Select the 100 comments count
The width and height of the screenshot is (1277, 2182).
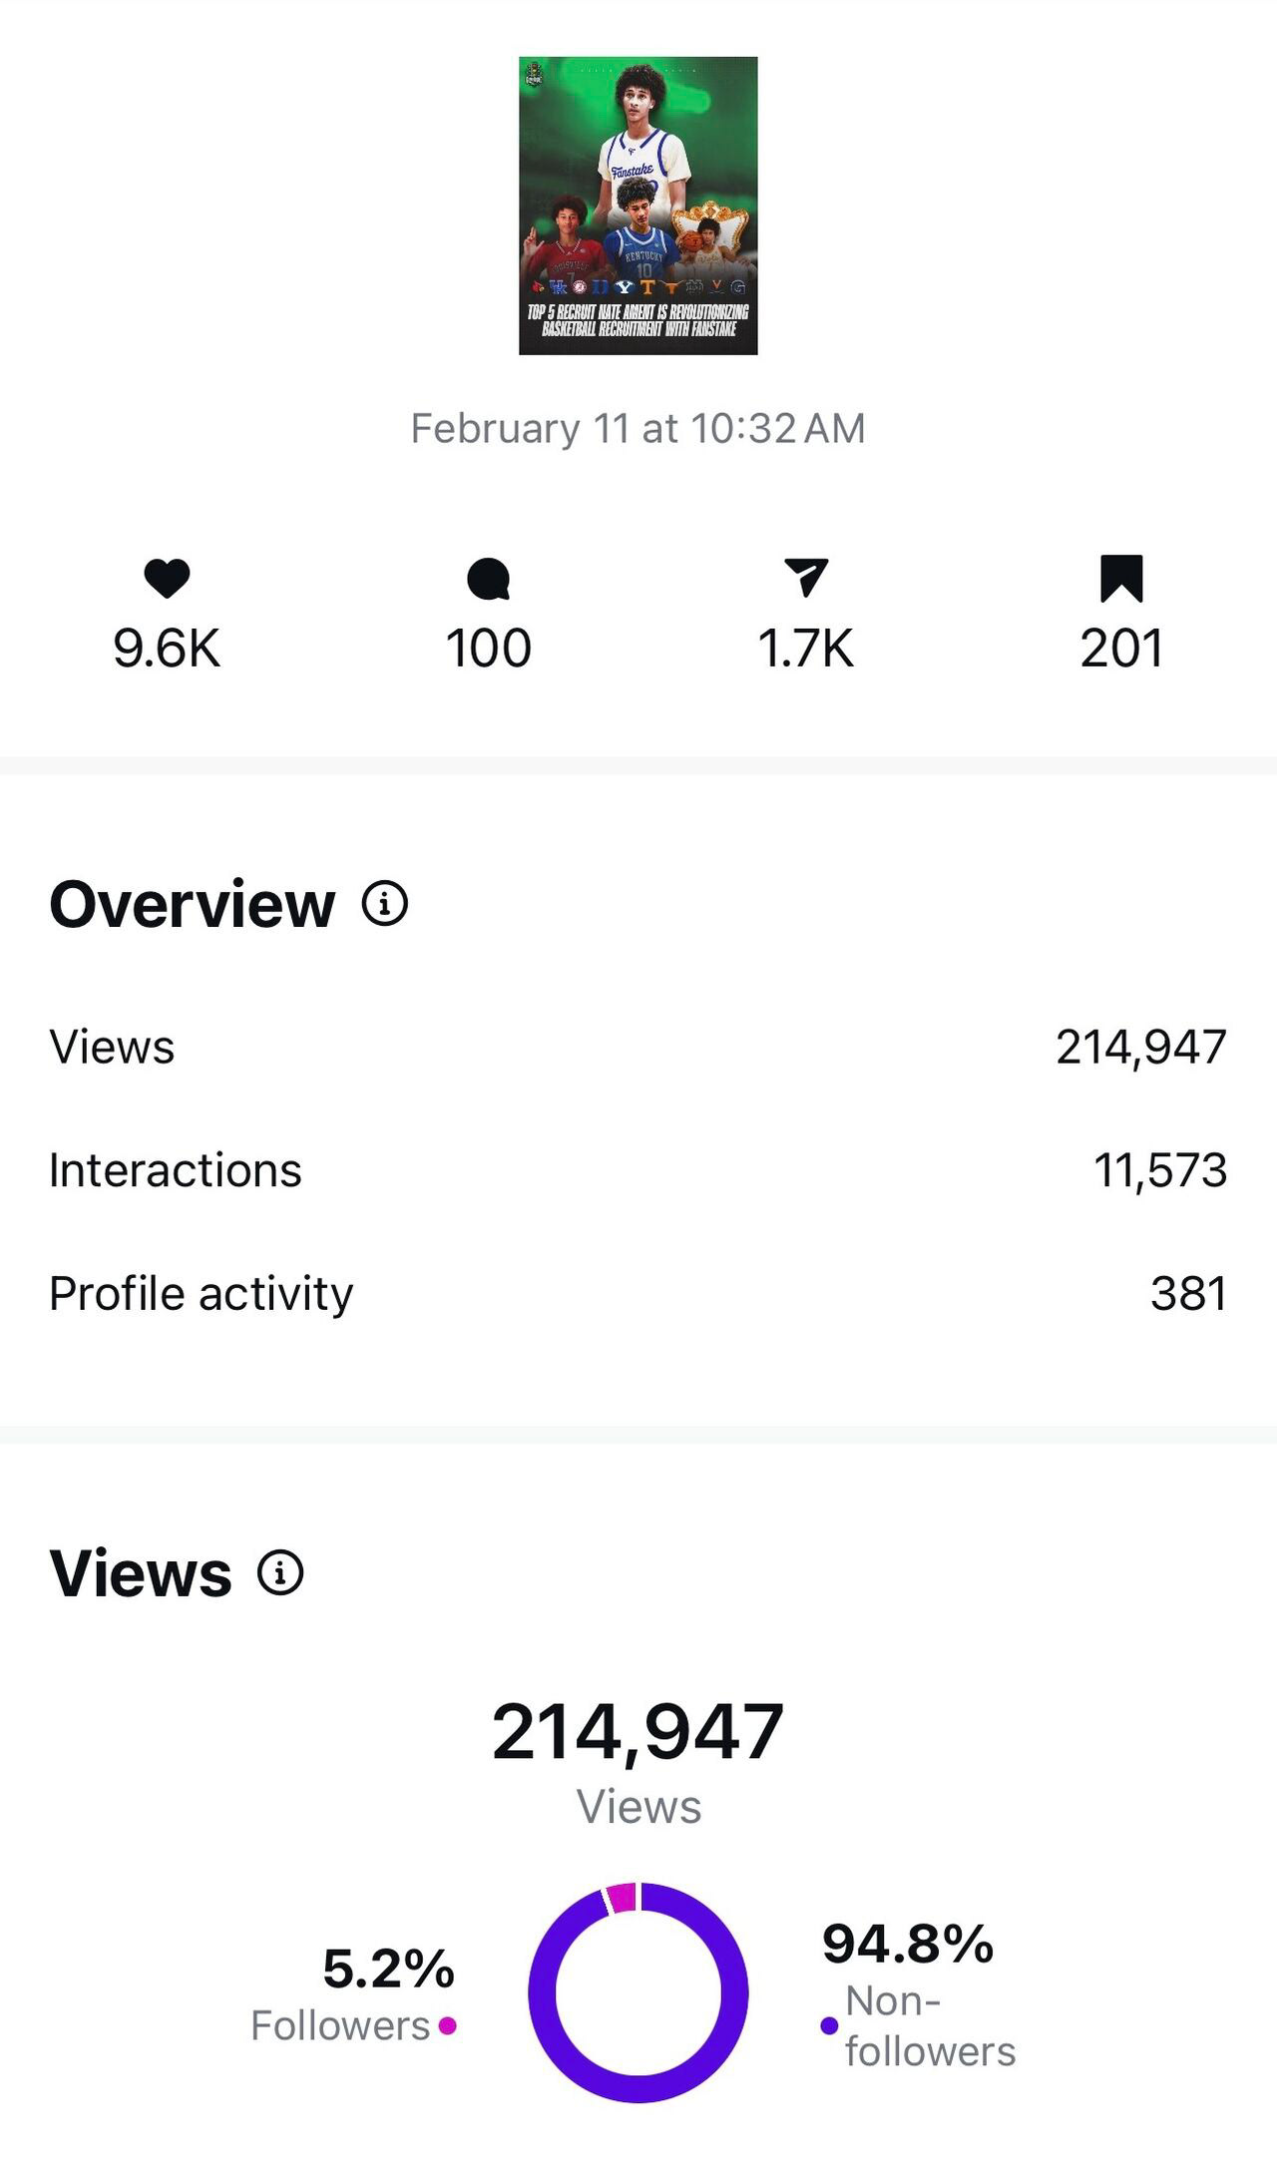pyautogui.click(x=489, y=649)
